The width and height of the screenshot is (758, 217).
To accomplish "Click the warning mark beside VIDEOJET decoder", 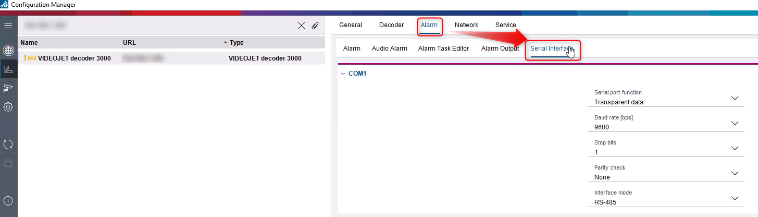I will point(25,58).
